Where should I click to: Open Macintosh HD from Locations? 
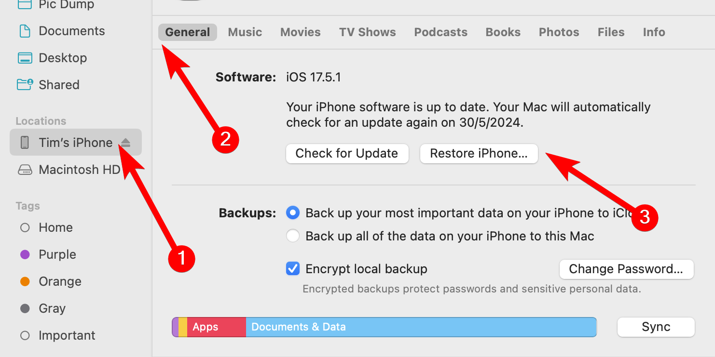point(79,169)
